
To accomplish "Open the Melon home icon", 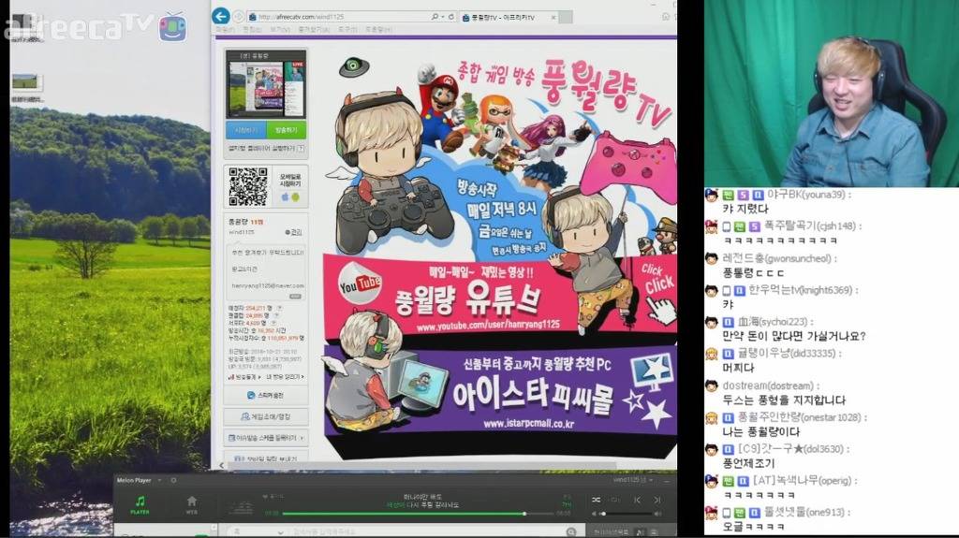I will coord(191,504).
